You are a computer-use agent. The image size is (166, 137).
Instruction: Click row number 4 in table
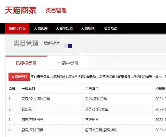point(9,130)
